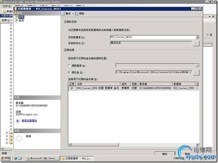This screenshot has width=218, height=163.
Task: Expand the 脚本 dropdown arrow
Action: point(73,14)
